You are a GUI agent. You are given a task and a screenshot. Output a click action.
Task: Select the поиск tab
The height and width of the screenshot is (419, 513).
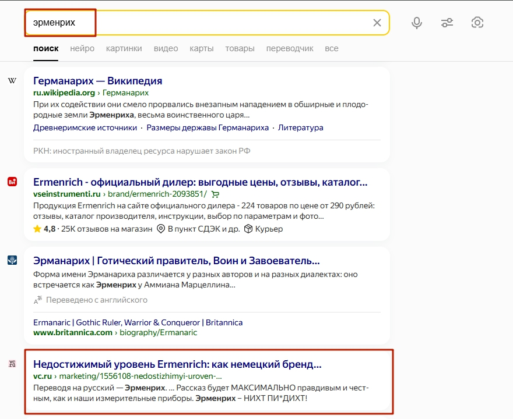(x=46, y=48)
